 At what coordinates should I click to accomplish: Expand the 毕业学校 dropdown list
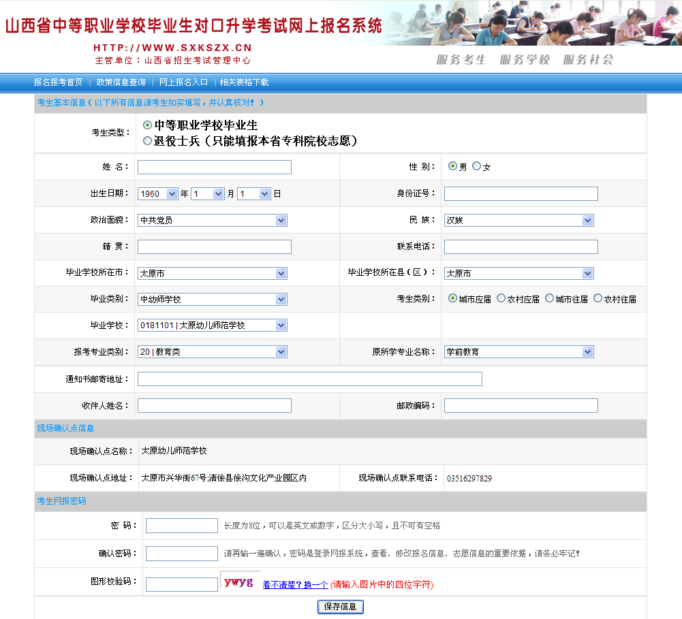212,326
